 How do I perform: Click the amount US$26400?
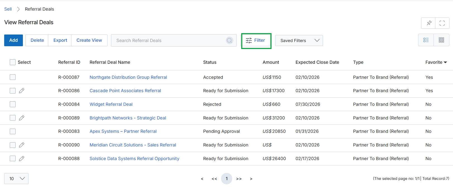pyautogui.click(x=274, y=158)
